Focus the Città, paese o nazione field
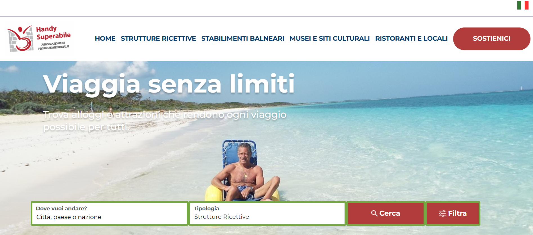Screen dimensions: 533x235 point(109,217)
